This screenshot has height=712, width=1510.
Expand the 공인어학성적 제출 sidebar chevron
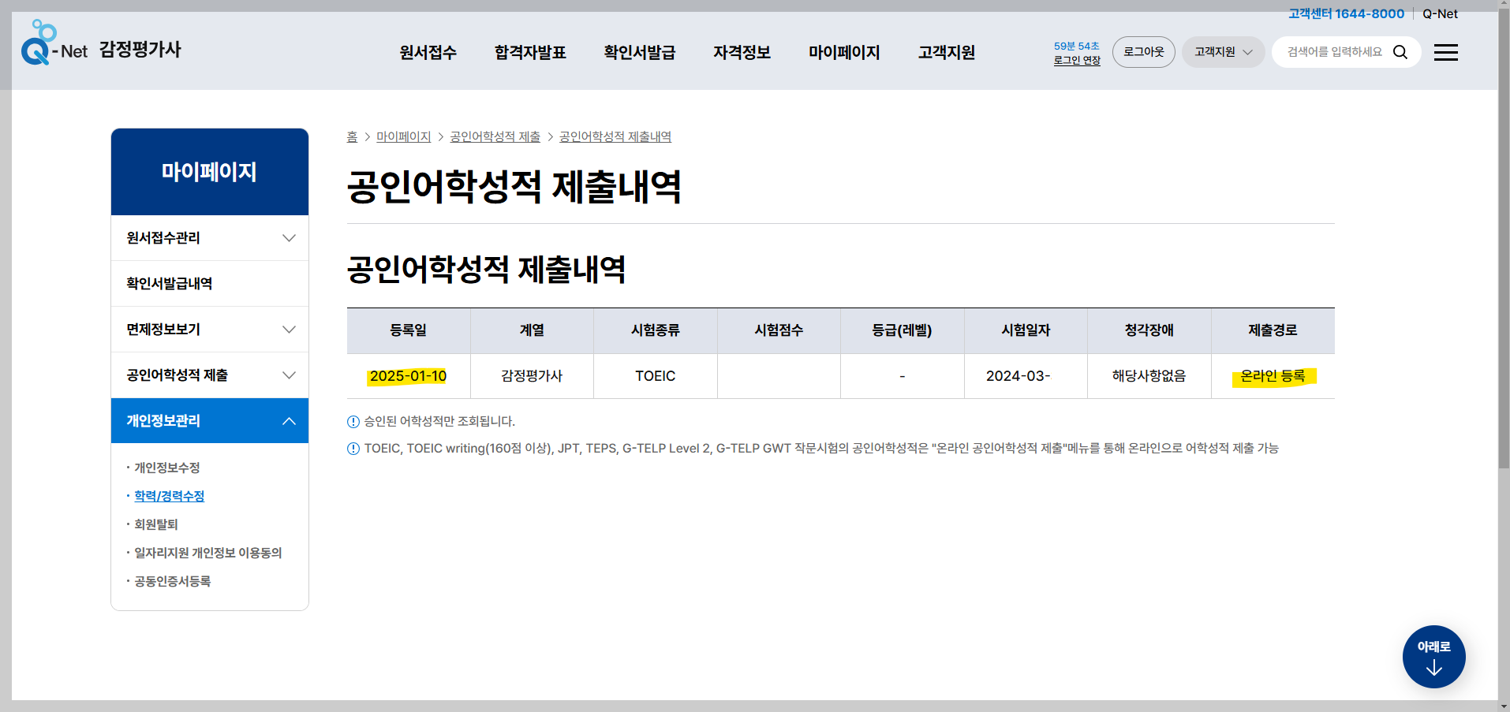[x=290, y=375]
